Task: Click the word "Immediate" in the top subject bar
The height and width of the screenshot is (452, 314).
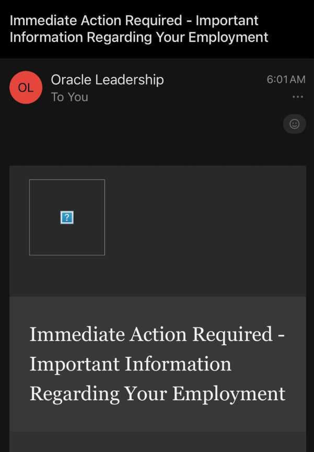Action: coord(43,21)
